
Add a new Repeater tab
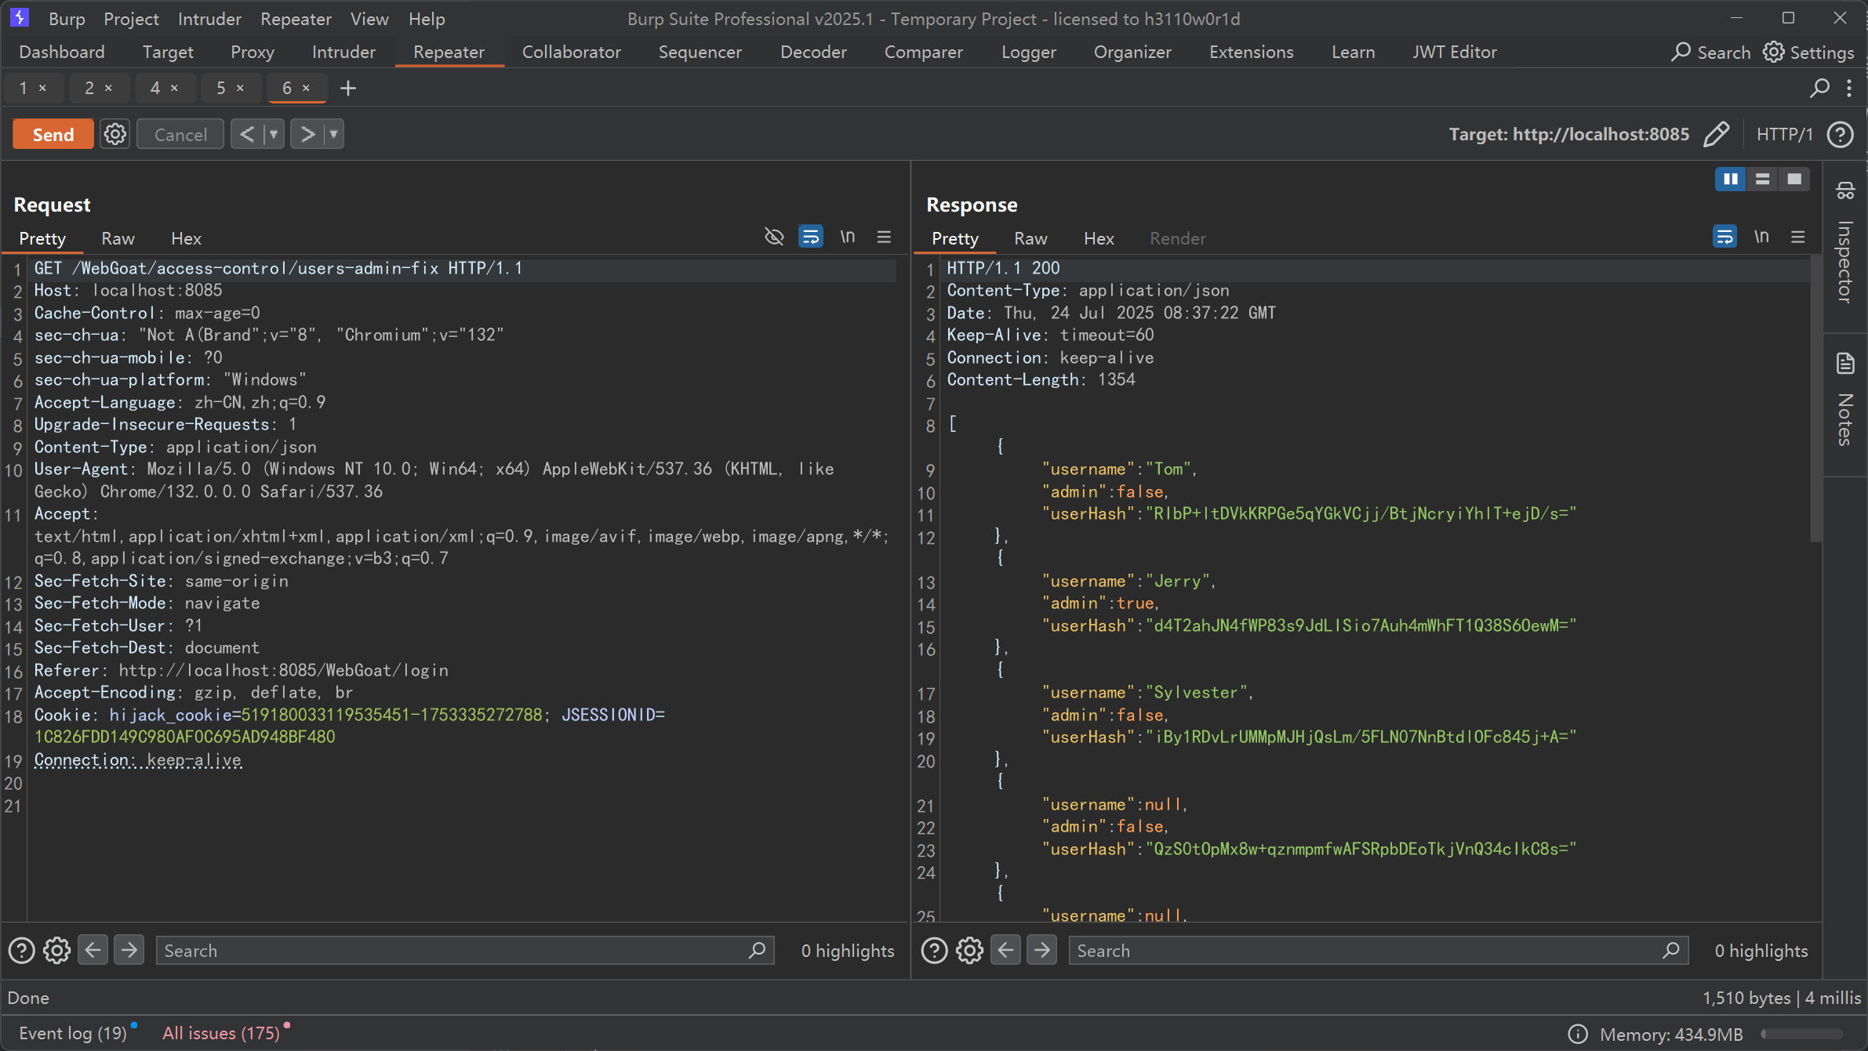pyautogui.click(x=348, y=88)
